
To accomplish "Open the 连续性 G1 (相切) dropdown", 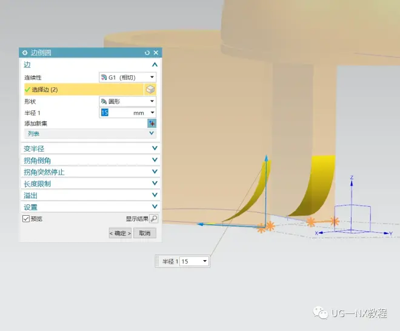I will [x=127, y=78].
